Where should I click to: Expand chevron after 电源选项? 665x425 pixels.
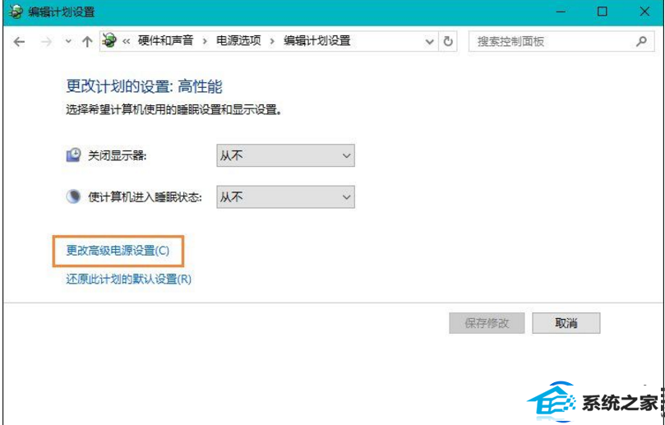272,41
